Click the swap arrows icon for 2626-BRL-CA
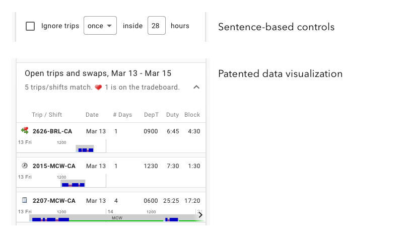 (25, 131)
